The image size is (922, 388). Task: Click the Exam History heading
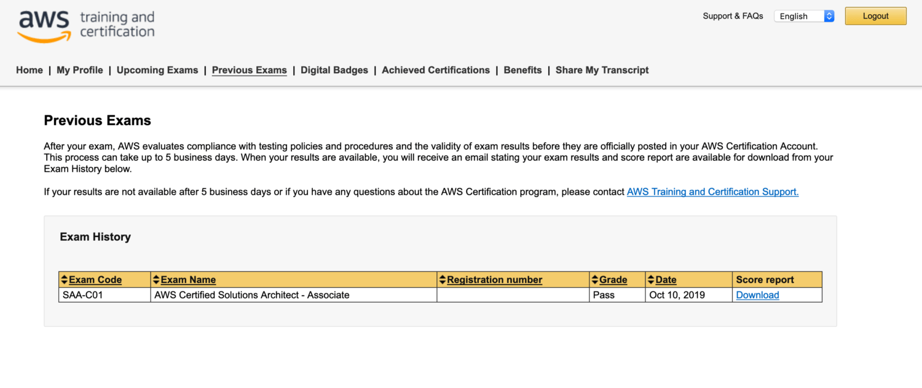(x=95, y=237)
